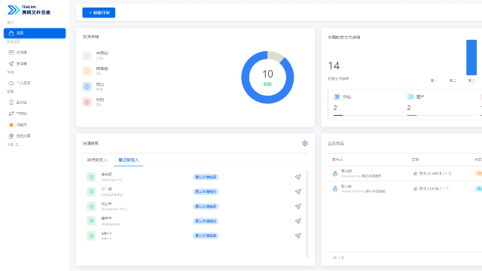Viewport: 482px width, 271px height.
Task: Click the orange pending review status icon
Action: [x=87, y=71]
